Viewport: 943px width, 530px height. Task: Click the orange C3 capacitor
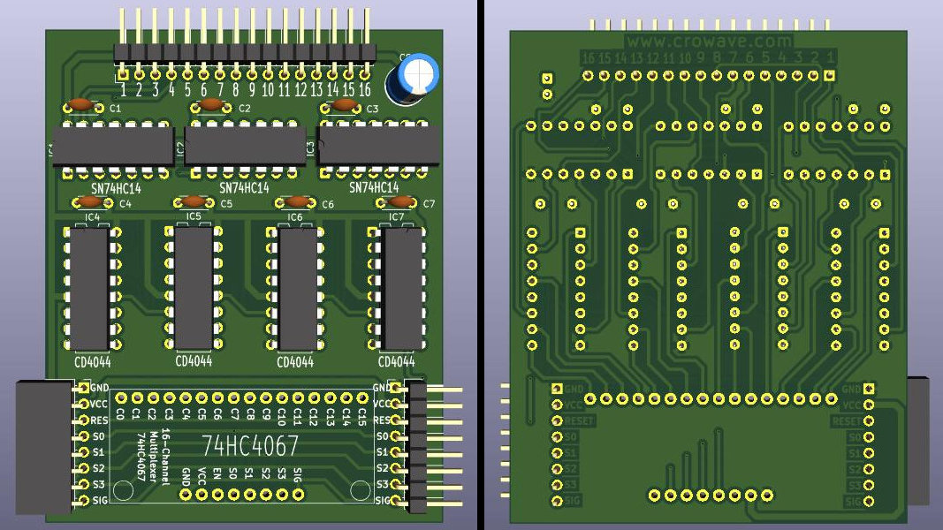pos(343,105)
